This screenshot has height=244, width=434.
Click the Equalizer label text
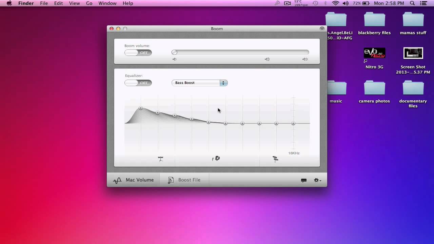(x=134, y=76)
